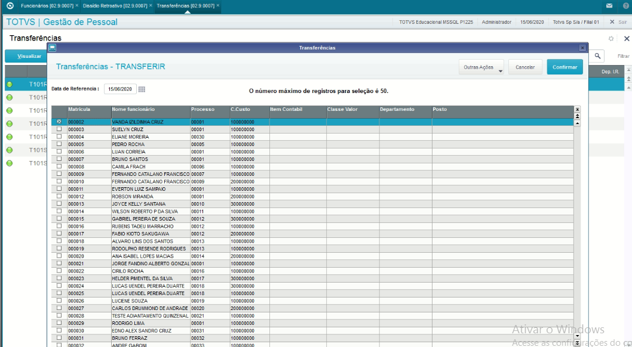The height and width of the screenshot is (347, 632).
Task: Switch to Dissídio Retroativo tab
Action: [115, 5]
